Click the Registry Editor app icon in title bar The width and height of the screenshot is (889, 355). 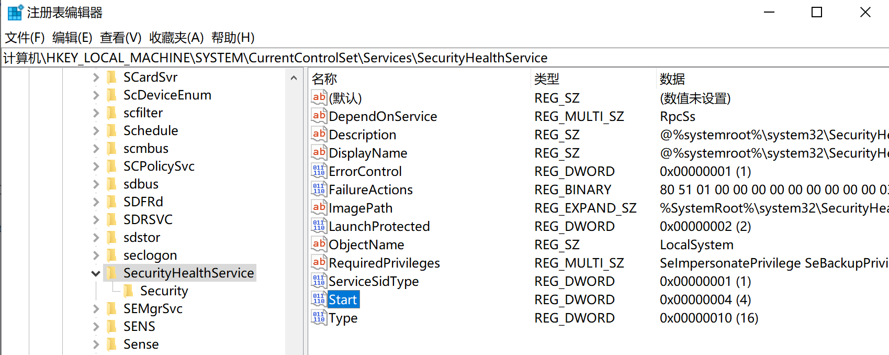tap(15, 12)
